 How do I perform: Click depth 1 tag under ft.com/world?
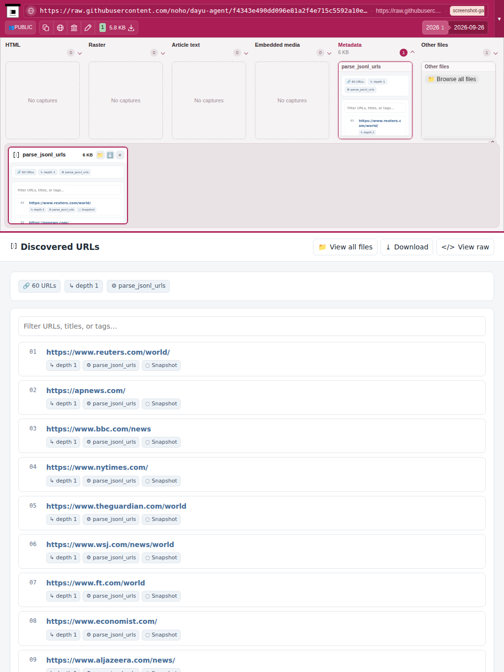point(63,596)
